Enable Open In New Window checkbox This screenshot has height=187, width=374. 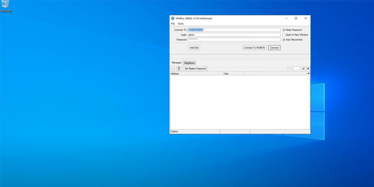coord(284,35)
